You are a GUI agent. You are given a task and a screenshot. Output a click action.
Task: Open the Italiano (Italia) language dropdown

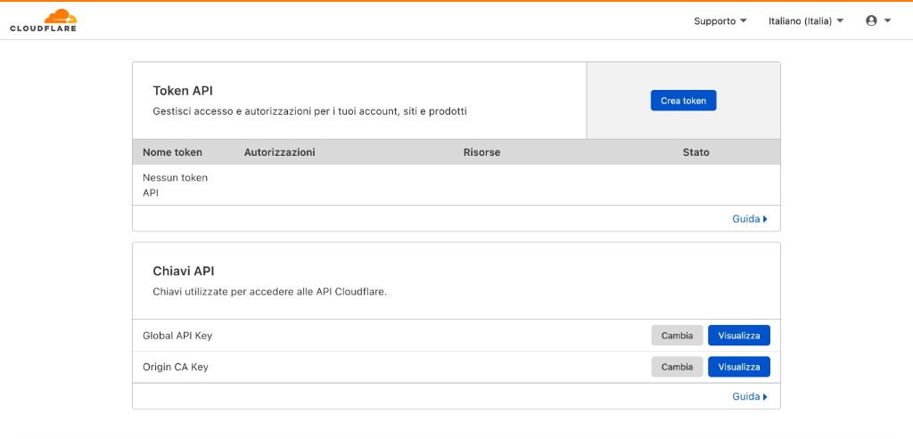[x=806, y=21]
